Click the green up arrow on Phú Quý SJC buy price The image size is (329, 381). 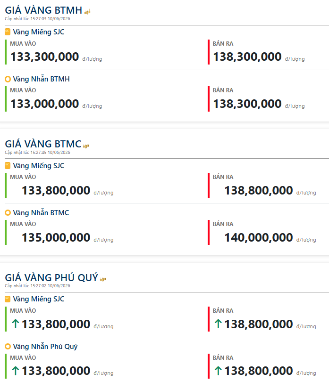coord(16,324)
